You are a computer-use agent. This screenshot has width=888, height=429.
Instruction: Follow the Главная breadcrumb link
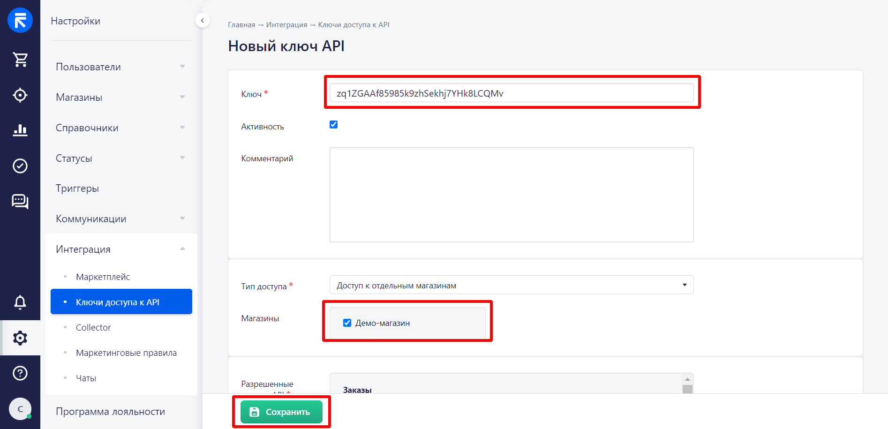[x=241, y=25]
